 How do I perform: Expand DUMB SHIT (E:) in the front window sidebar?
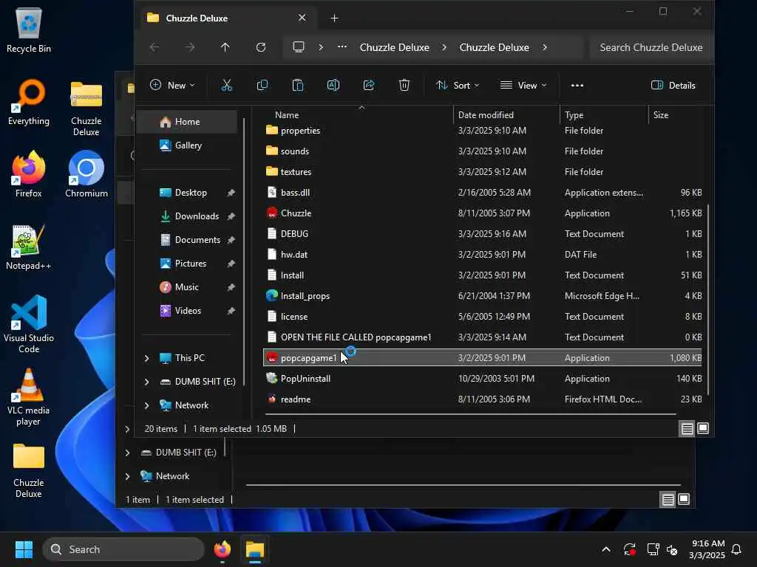147,382
